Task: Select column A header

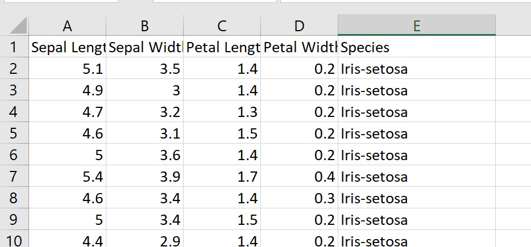Action: point(68,26)
